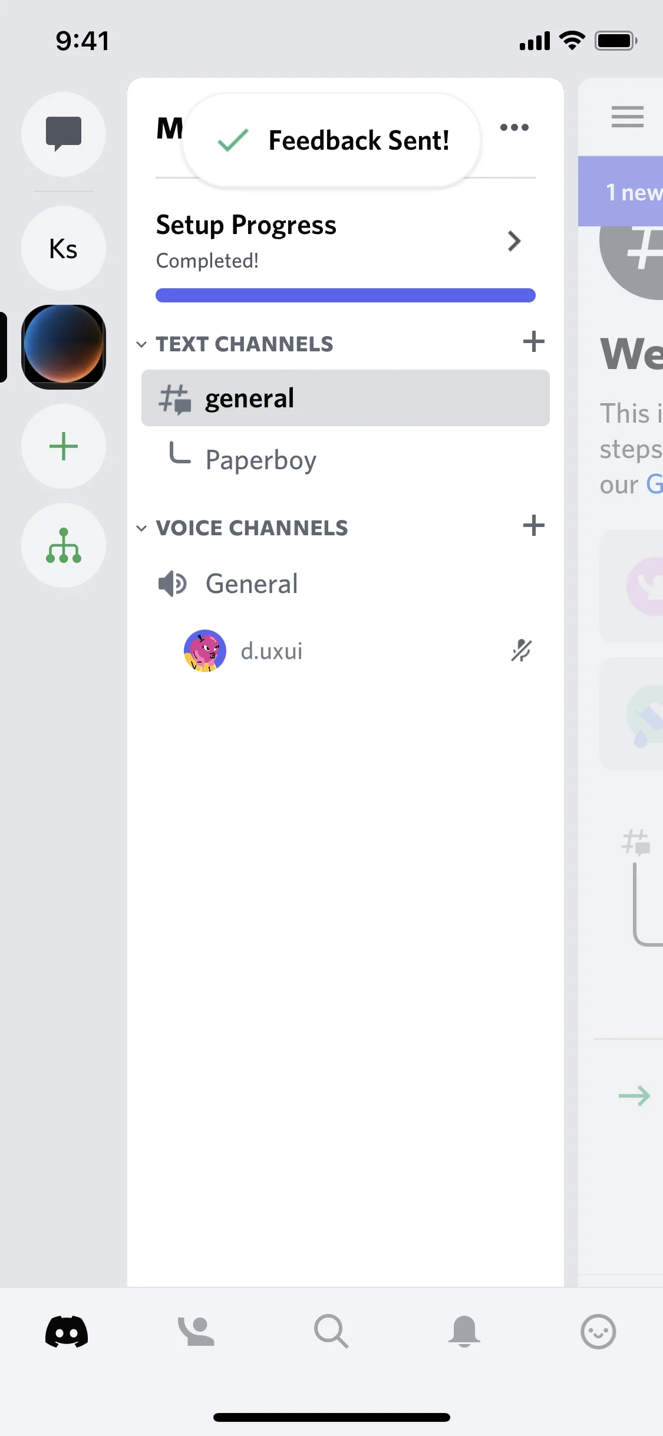663x1436 pixels.
Task: Tap d.uxui's avatar in the voice channel
Action: (x=204, y=651)
